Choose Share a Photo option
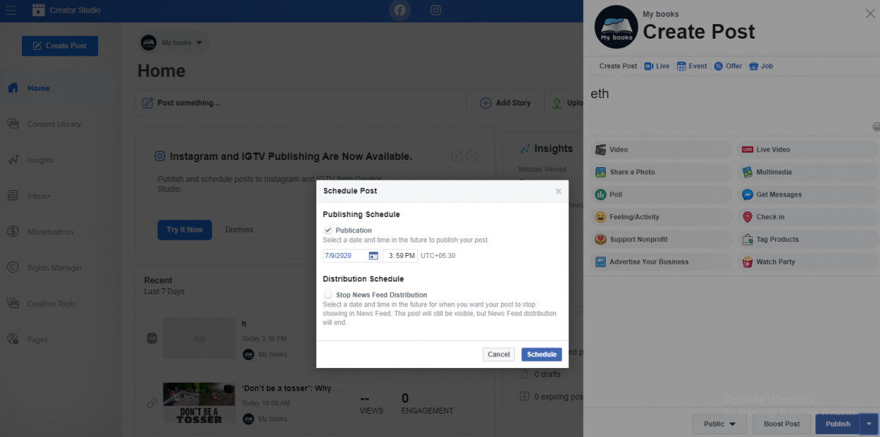Image resolution: width=880 pixels, height=437 pixels. tap(660, 172)
